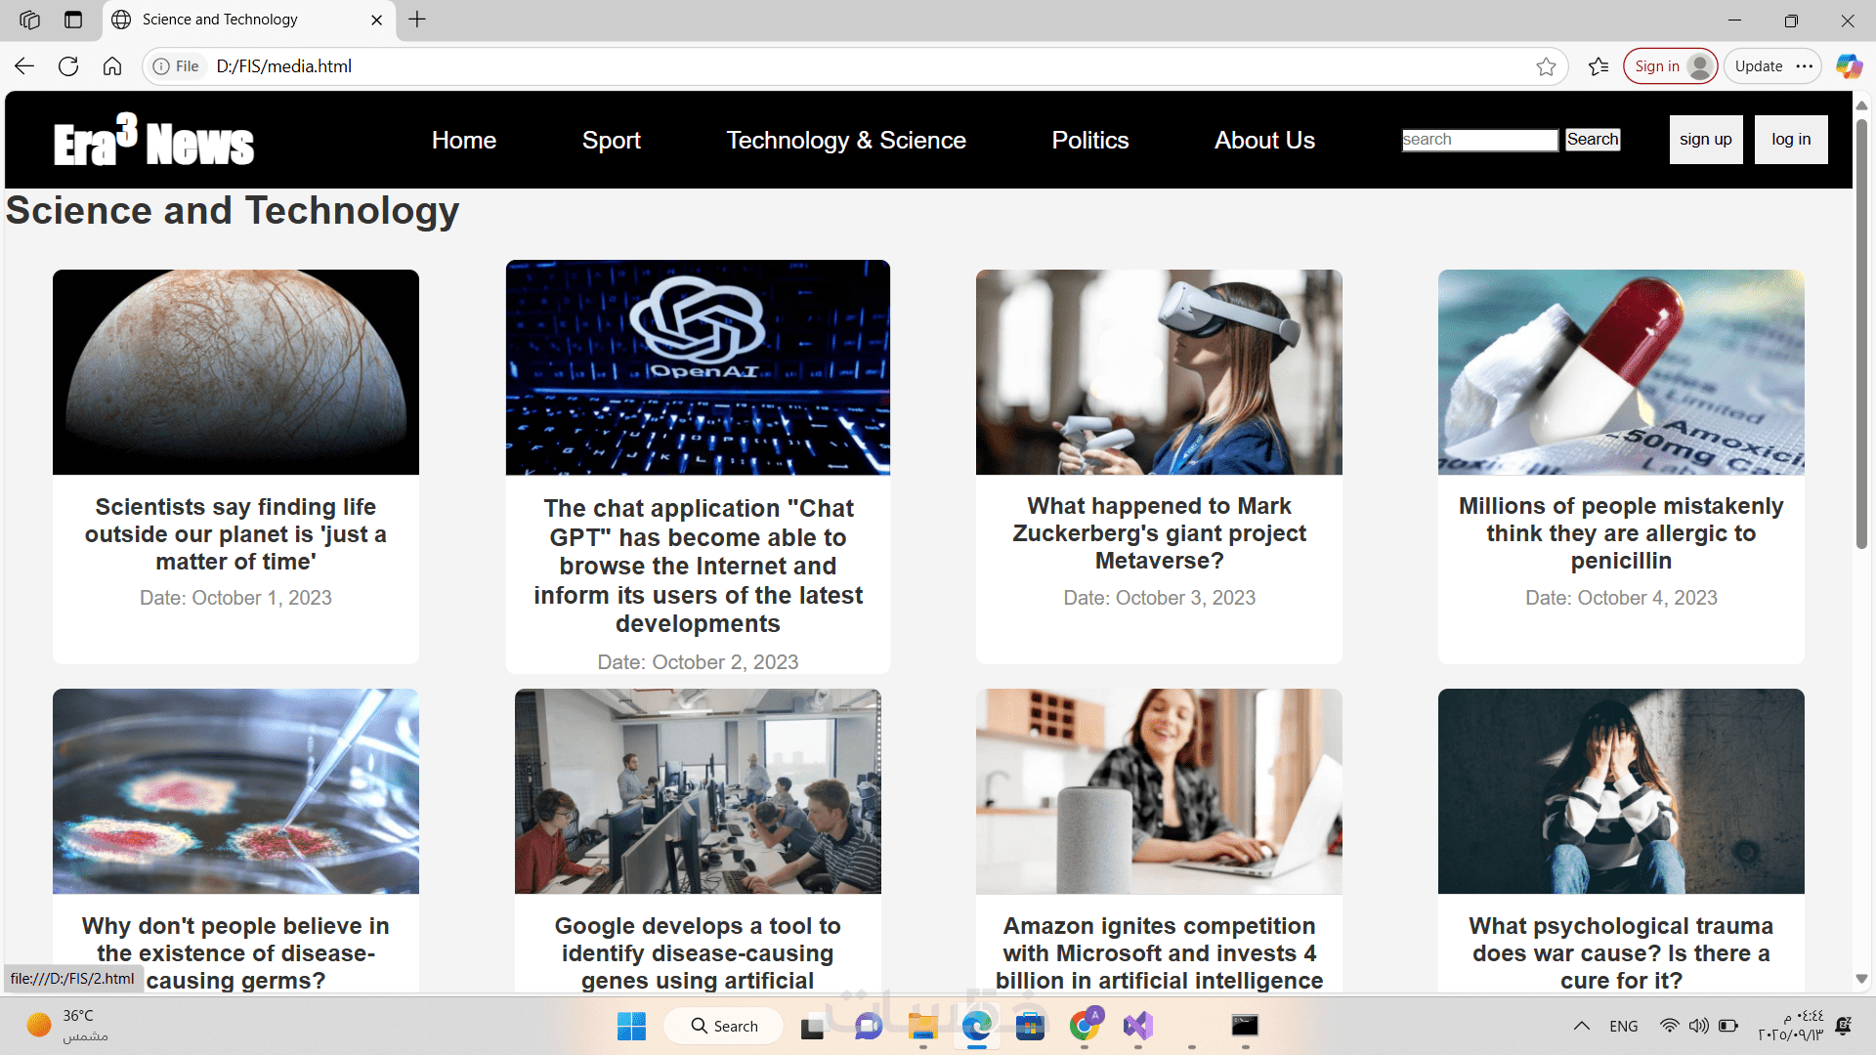
Task: Open Windows Start menu on taskbar
Action: click(x=631, y=1026)
